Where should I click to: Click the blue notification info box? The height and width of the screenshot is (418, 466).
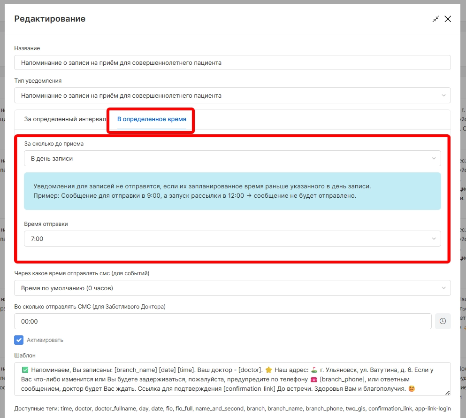tap(232, 191)
